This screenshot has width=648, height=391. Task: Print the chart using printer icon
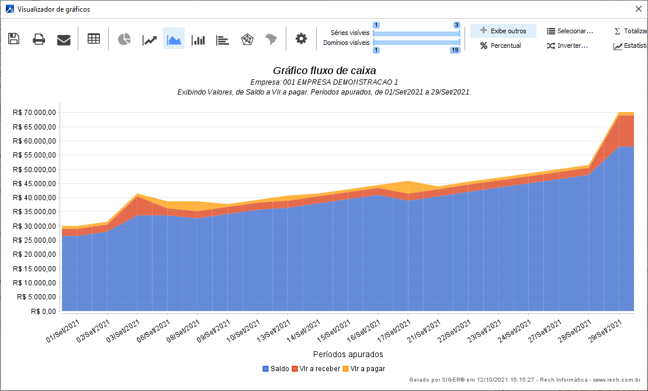point(39,39)
